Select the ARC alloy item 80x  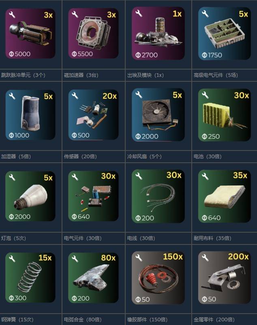(x=93, y=278)
